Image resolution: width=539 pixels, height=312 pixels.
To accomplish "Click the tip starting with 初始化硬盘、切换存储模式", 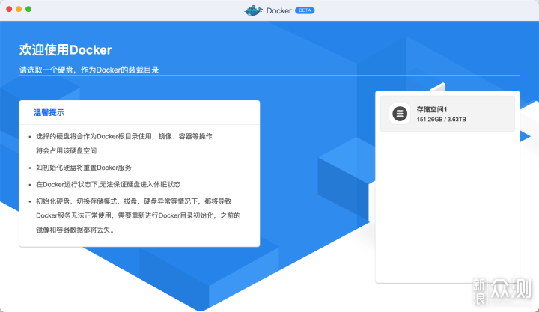I will (138, 215).
